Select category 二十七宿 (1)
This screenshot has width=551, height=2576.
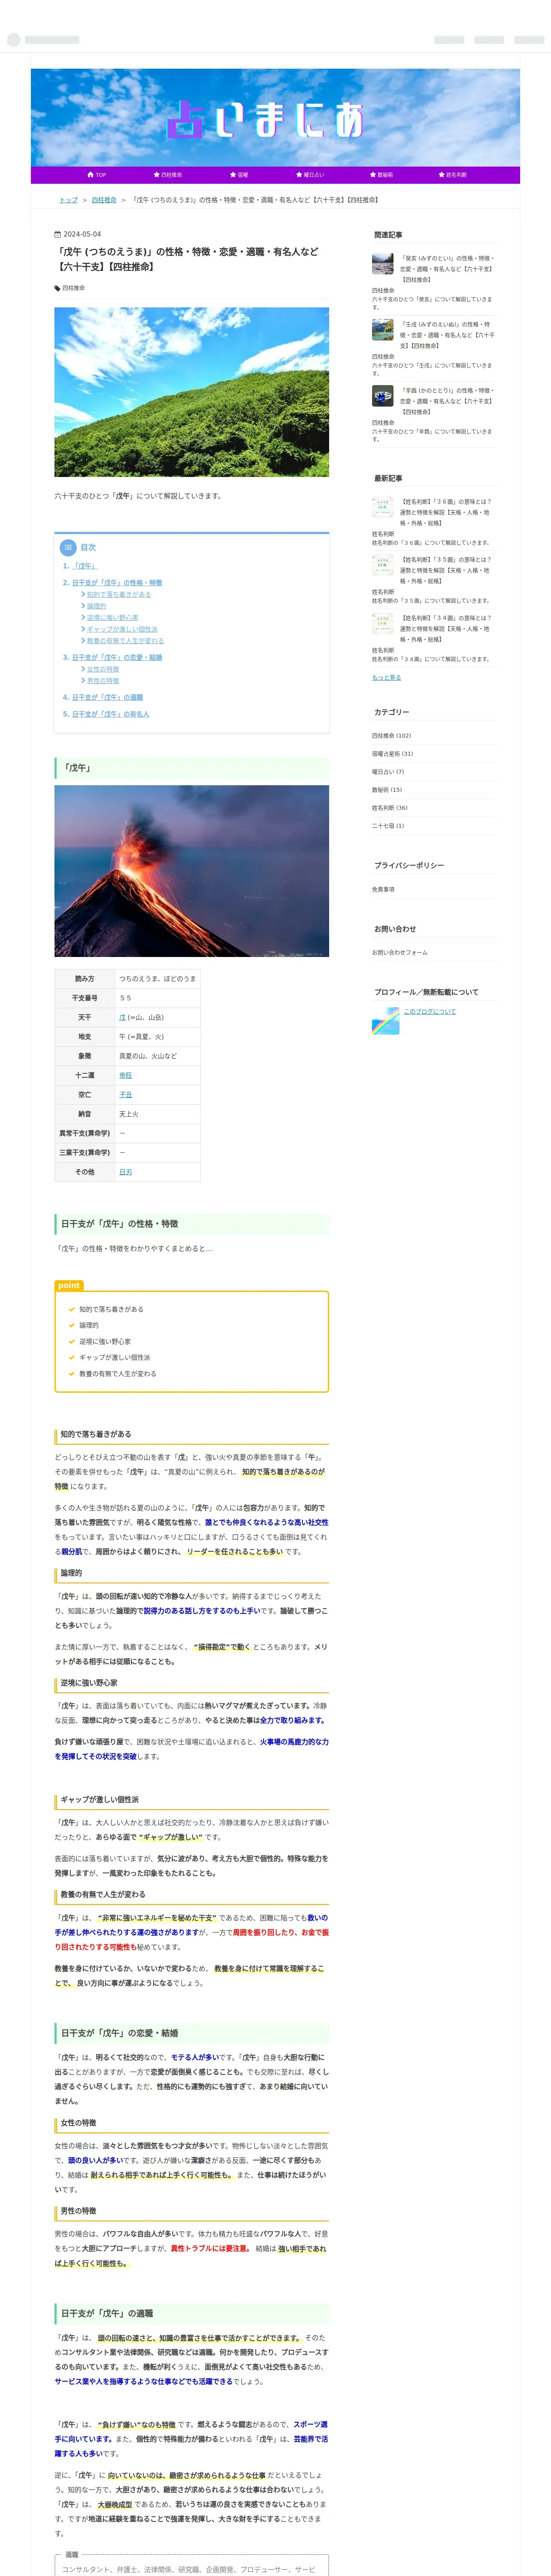[388, 826]
